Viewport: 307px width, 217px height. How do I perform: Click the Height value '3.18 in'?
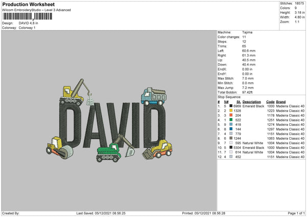(x=299, y=12)
